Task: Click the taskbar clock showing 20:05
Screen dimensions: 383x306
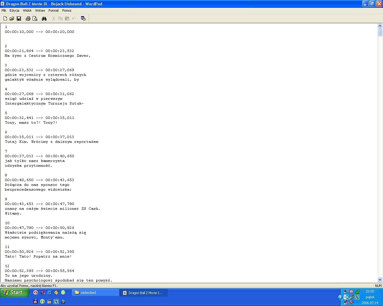Action: click(370, 291)
